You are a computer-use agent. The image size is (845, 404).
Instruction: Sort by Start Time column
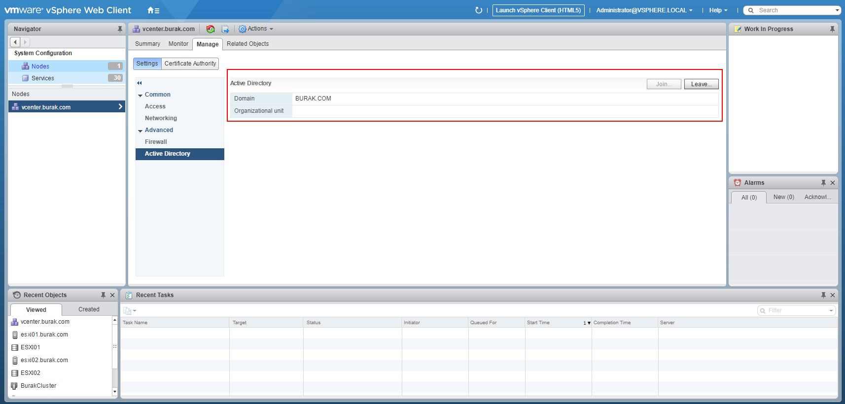[x=558, y=322]
